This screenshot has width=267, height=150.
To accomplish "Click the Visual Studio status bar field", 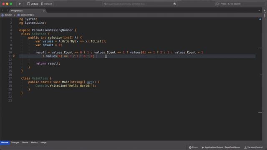I will [139, 4].
